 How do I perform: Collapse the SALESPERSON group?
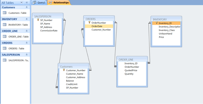coord(27,55)
